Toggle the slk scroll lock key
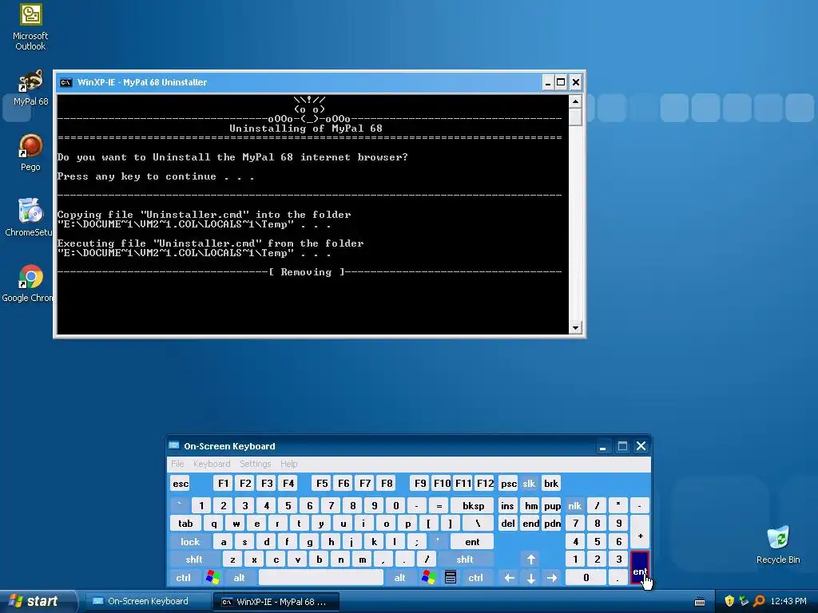The width and height of the screenshot is (818, 613). (x=529, y=483)
